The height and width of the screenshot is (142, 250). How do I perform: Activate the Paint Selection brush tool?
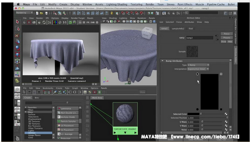tap(17, 35)
